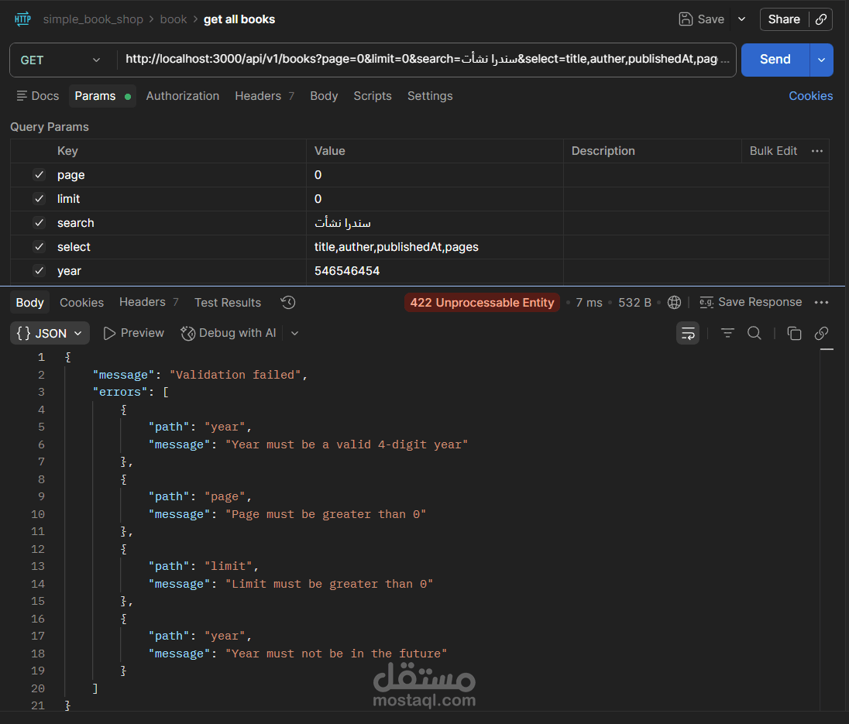Disable the search query parameter checkbox
Viewport: 849px width, 724px height.
pyautogui.click(x=40, y=223)
